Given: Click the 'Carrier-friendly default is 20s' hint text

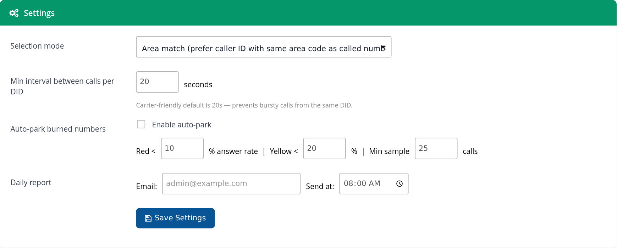Looking at the screenshot, I should coord(244,105).
